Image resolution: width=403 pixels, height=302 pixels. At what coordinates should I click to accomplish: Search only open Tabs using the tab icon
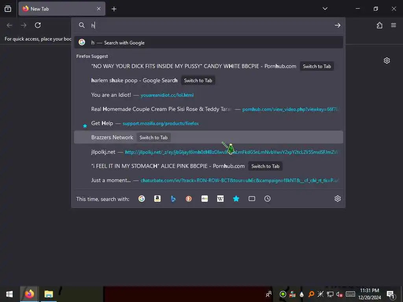(x=252, y=199)
